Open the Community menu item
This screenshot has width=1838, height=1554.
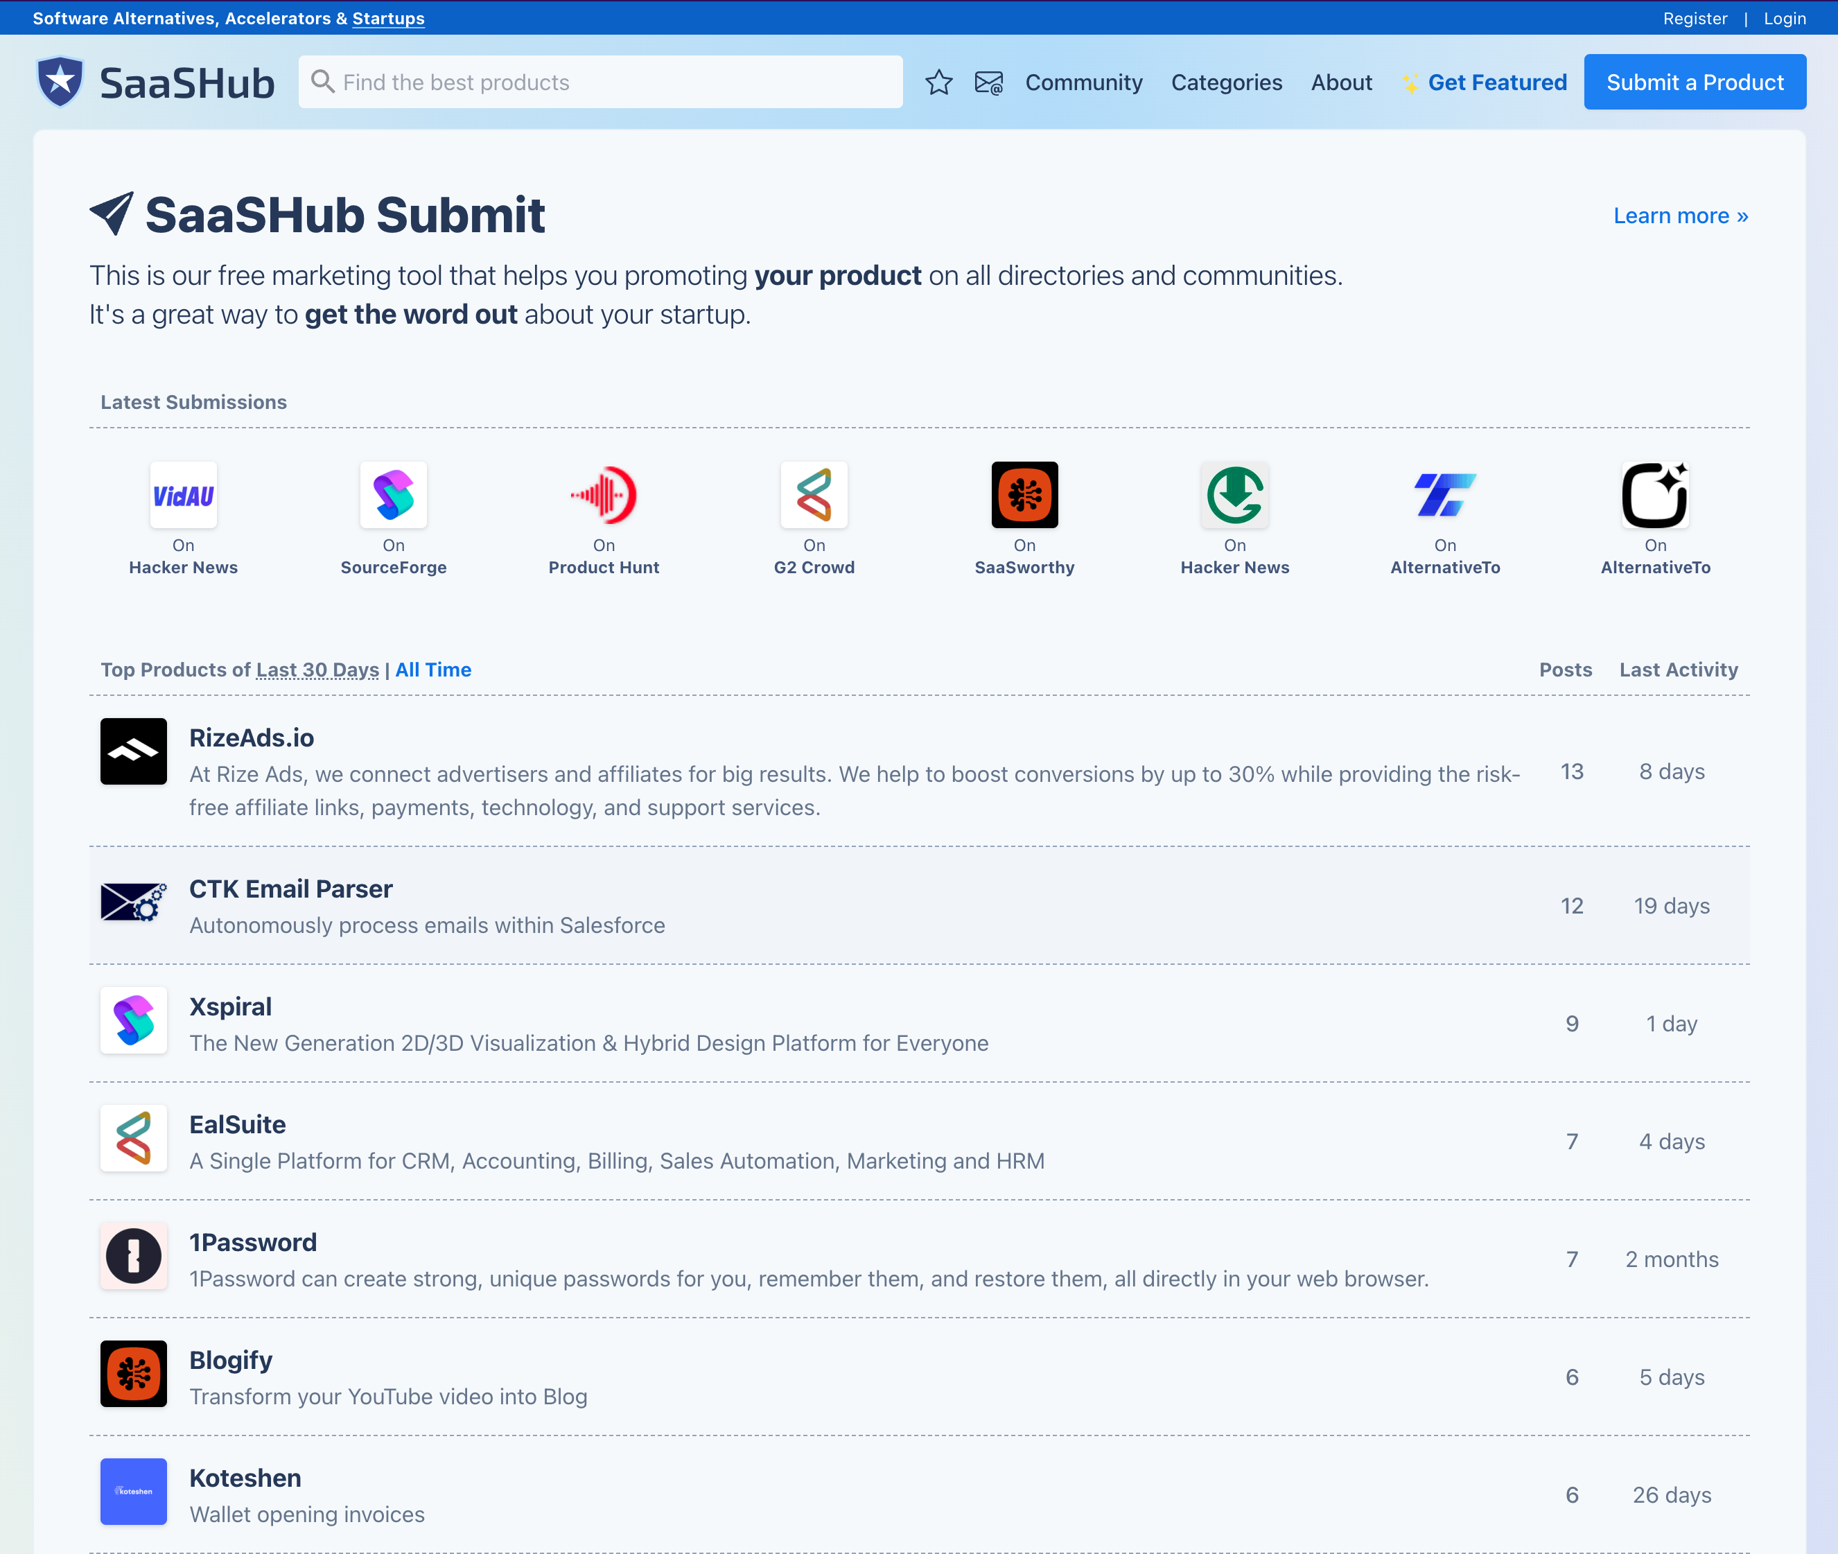pos(1083,82)
